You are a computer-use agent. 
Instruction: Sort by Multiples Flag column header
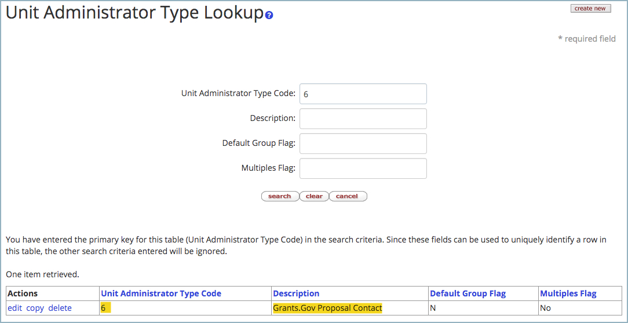click(x=568, y=293)
